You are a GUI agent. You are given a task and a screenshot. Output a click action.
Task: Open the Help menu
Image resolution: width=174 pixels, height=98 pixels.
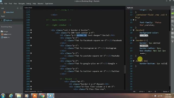[x=34, y=4]
